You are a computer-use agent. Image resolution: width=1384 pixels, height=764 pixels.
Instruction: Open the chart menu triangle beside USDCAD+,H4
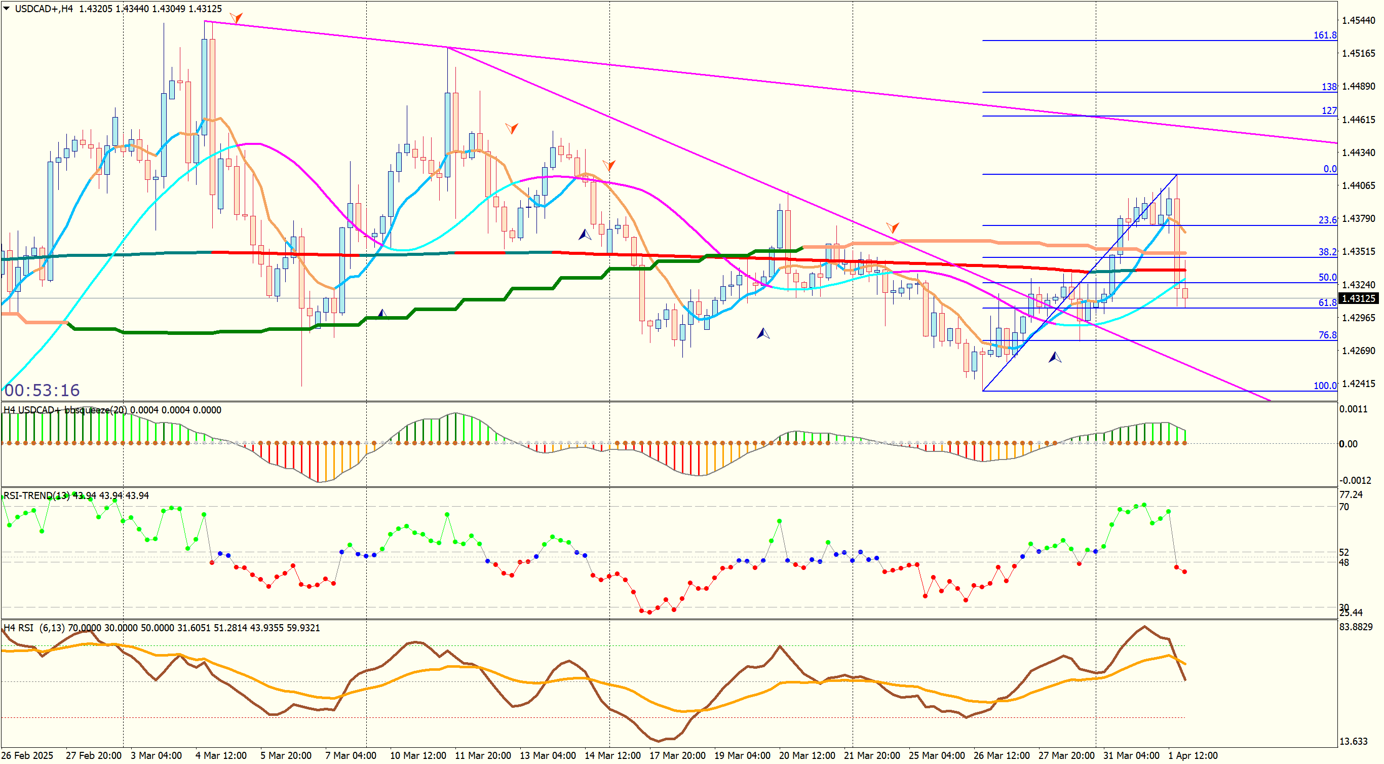coord(7,8)
